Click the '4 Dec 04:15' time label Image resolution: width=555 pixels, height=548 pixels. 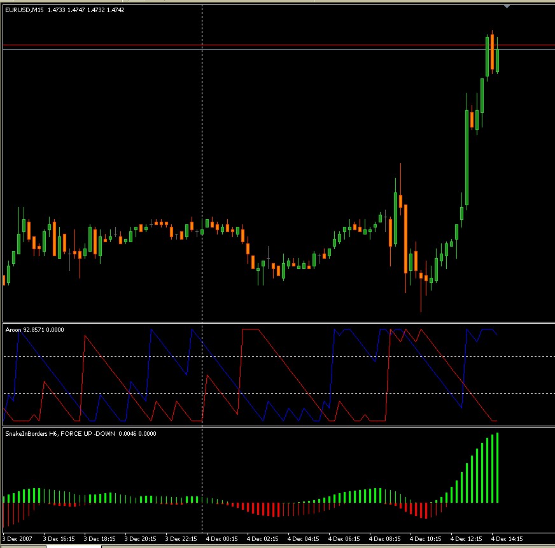(304, 539)
